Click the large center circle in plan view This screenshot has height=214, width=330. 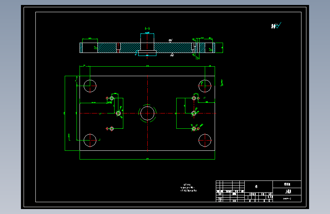pos(147,113)
